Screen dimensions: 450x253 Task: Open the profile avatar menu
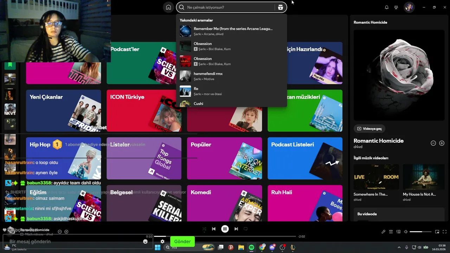[x=409, y=7]
